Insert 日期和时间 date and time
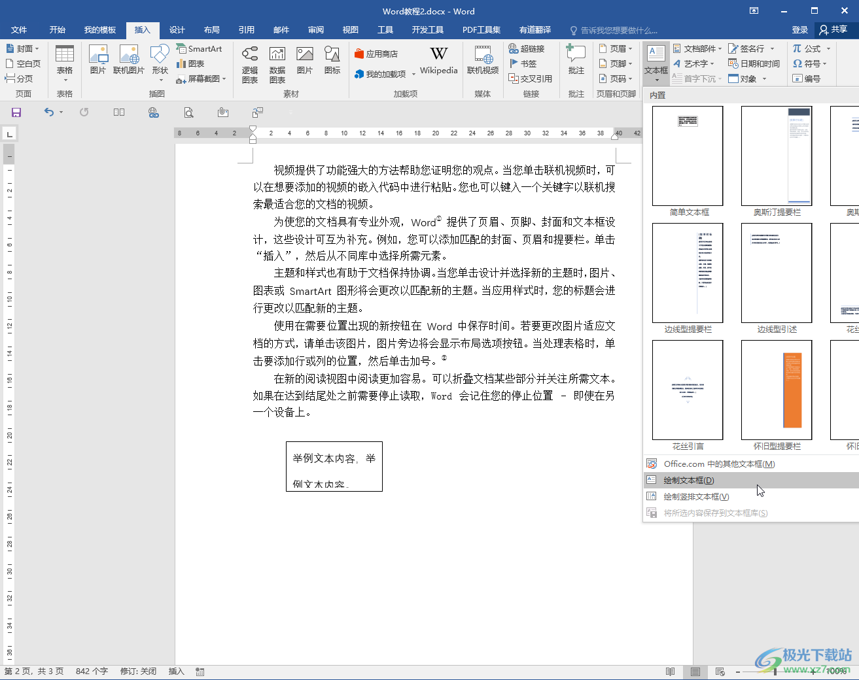Viewport: 859px width, 680px height. click(754, 63)
